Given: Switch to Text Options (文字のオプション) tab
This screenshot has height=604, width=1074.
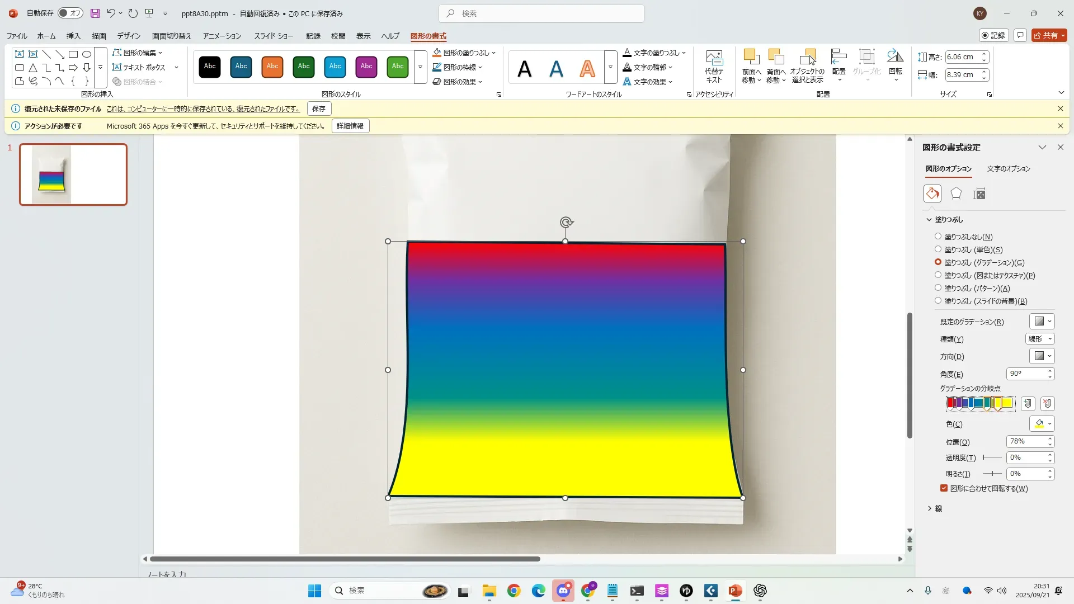Looking at the screenshot, I should pyautogui.click(x=1008, y=168).
